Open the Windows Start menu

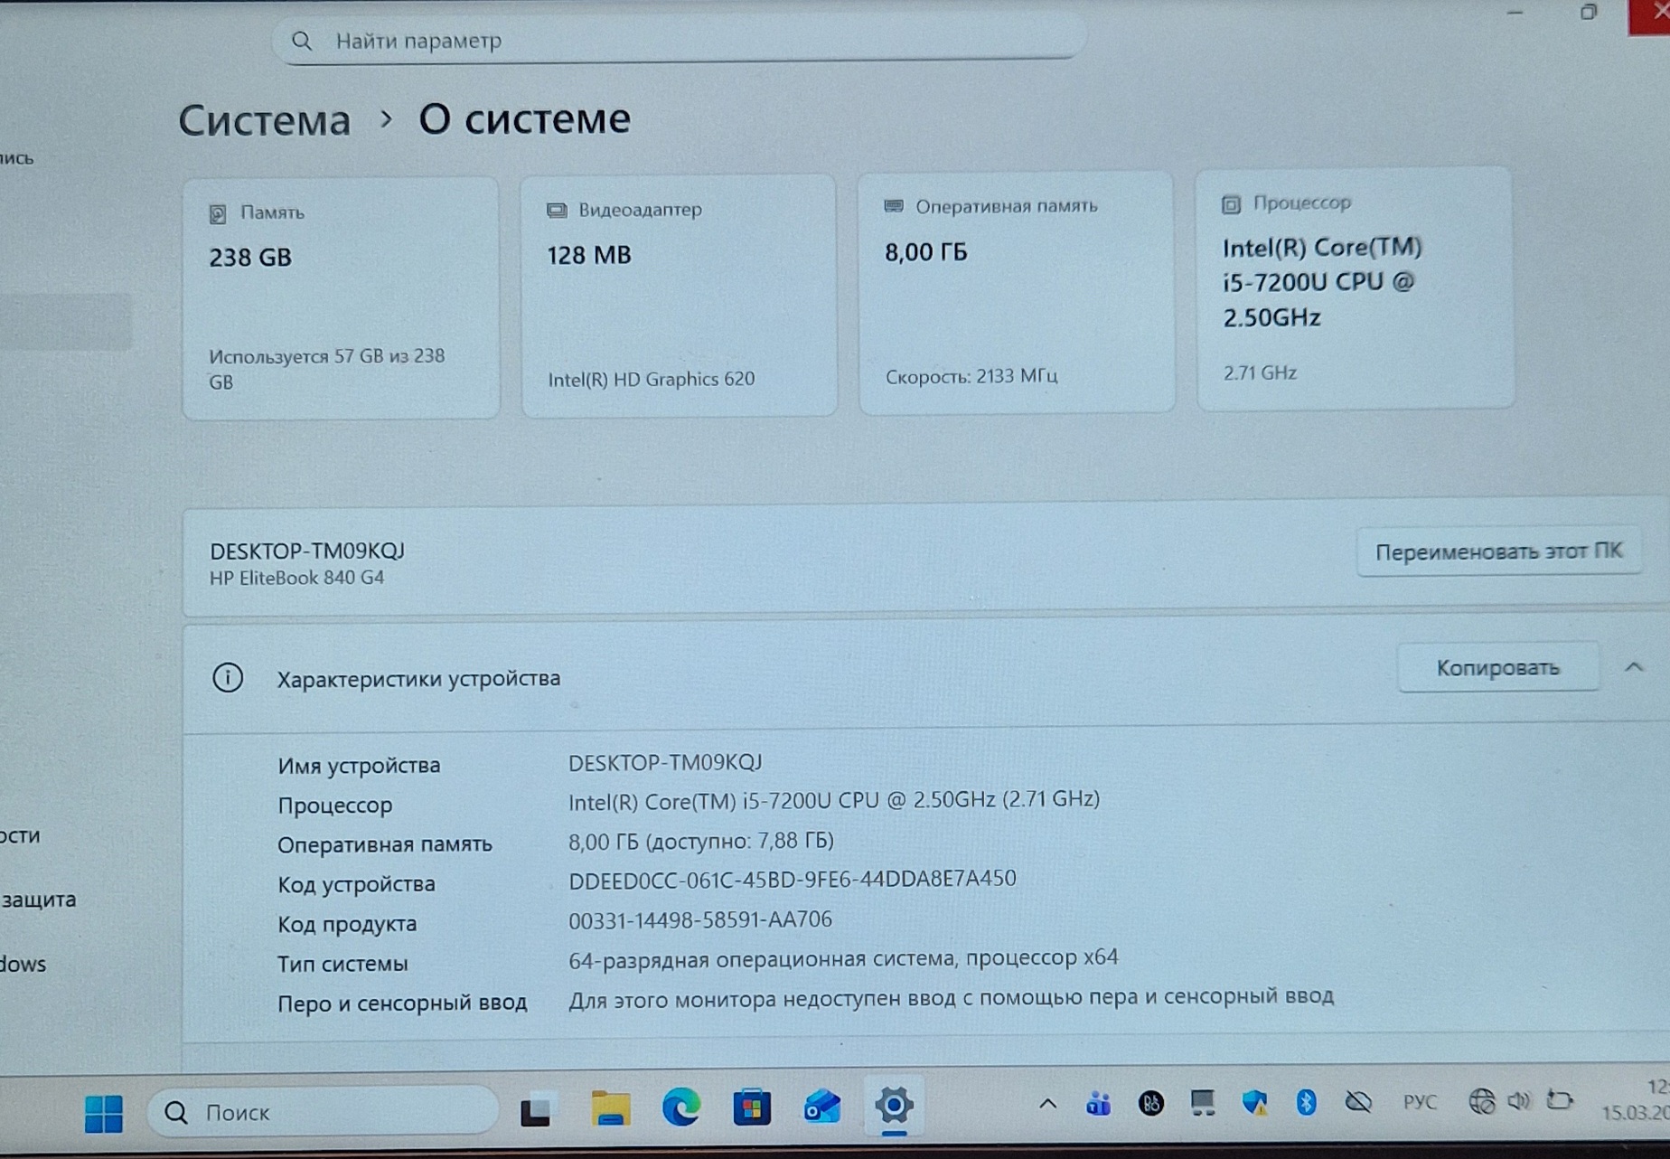tap(103, 1113)
